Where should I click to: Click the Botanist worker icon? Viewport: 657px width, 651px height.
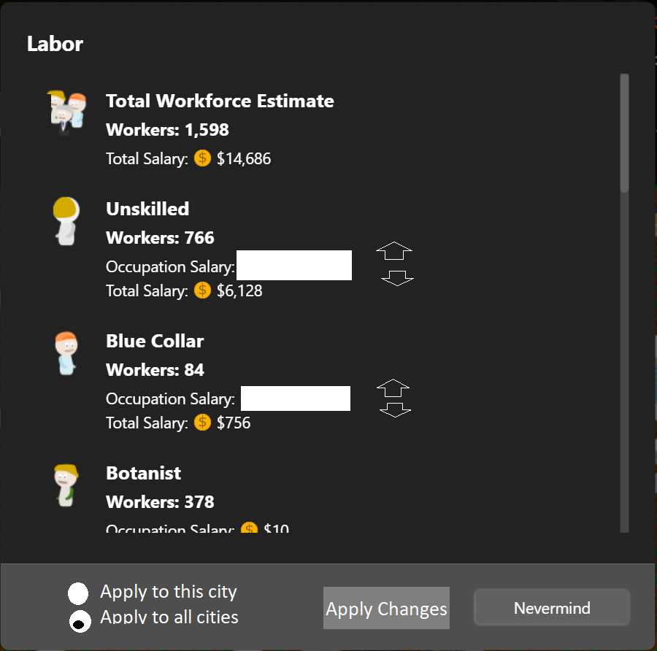[x=66, y=485]
